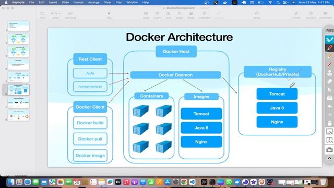
Task: Open the Chart toolbar menu
Action: pos(157,15)
